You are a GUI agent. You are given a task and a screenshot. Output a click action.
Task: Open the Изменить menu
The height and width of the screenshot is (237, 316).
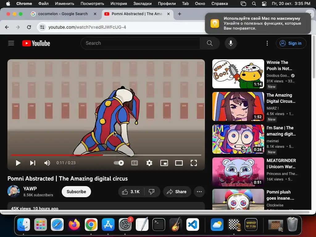pyautogui.click(x=64, y=3)
